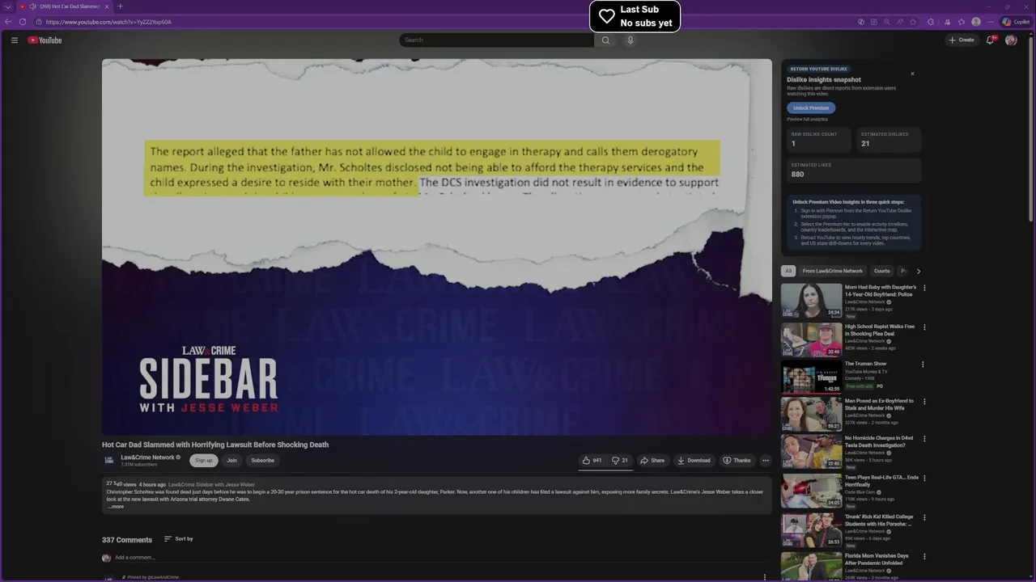Open the pinned comment options menu
The width and height of the screenshot is (1036, 582).
(x=765, y=577)
